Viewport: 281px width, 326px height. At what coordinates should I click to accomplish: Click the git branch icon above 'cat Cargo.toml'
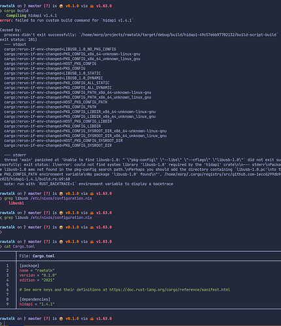25,242
